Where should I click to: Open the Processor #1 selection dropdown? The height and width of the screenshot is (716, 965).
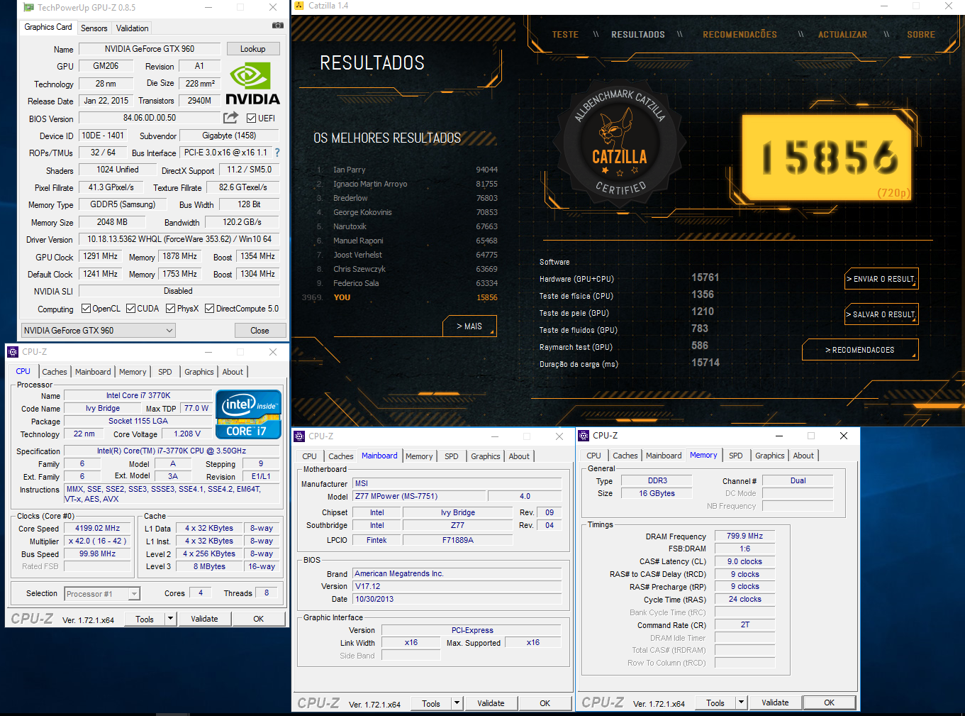pyautogui.click(x=102, y=594)
